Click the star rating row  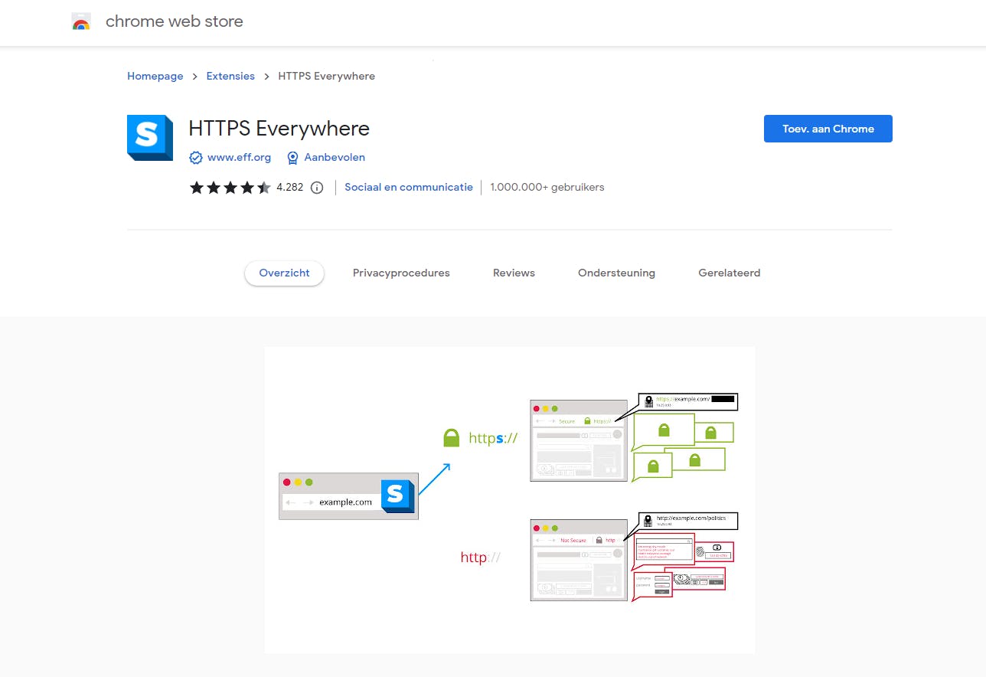point(230,188)
